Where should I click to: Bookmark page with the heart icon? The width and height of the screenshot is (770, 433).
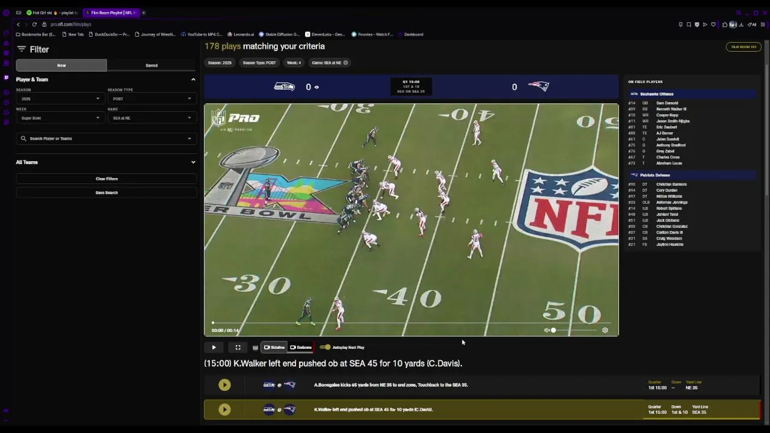pyautogui.click(x=713, y=25)
